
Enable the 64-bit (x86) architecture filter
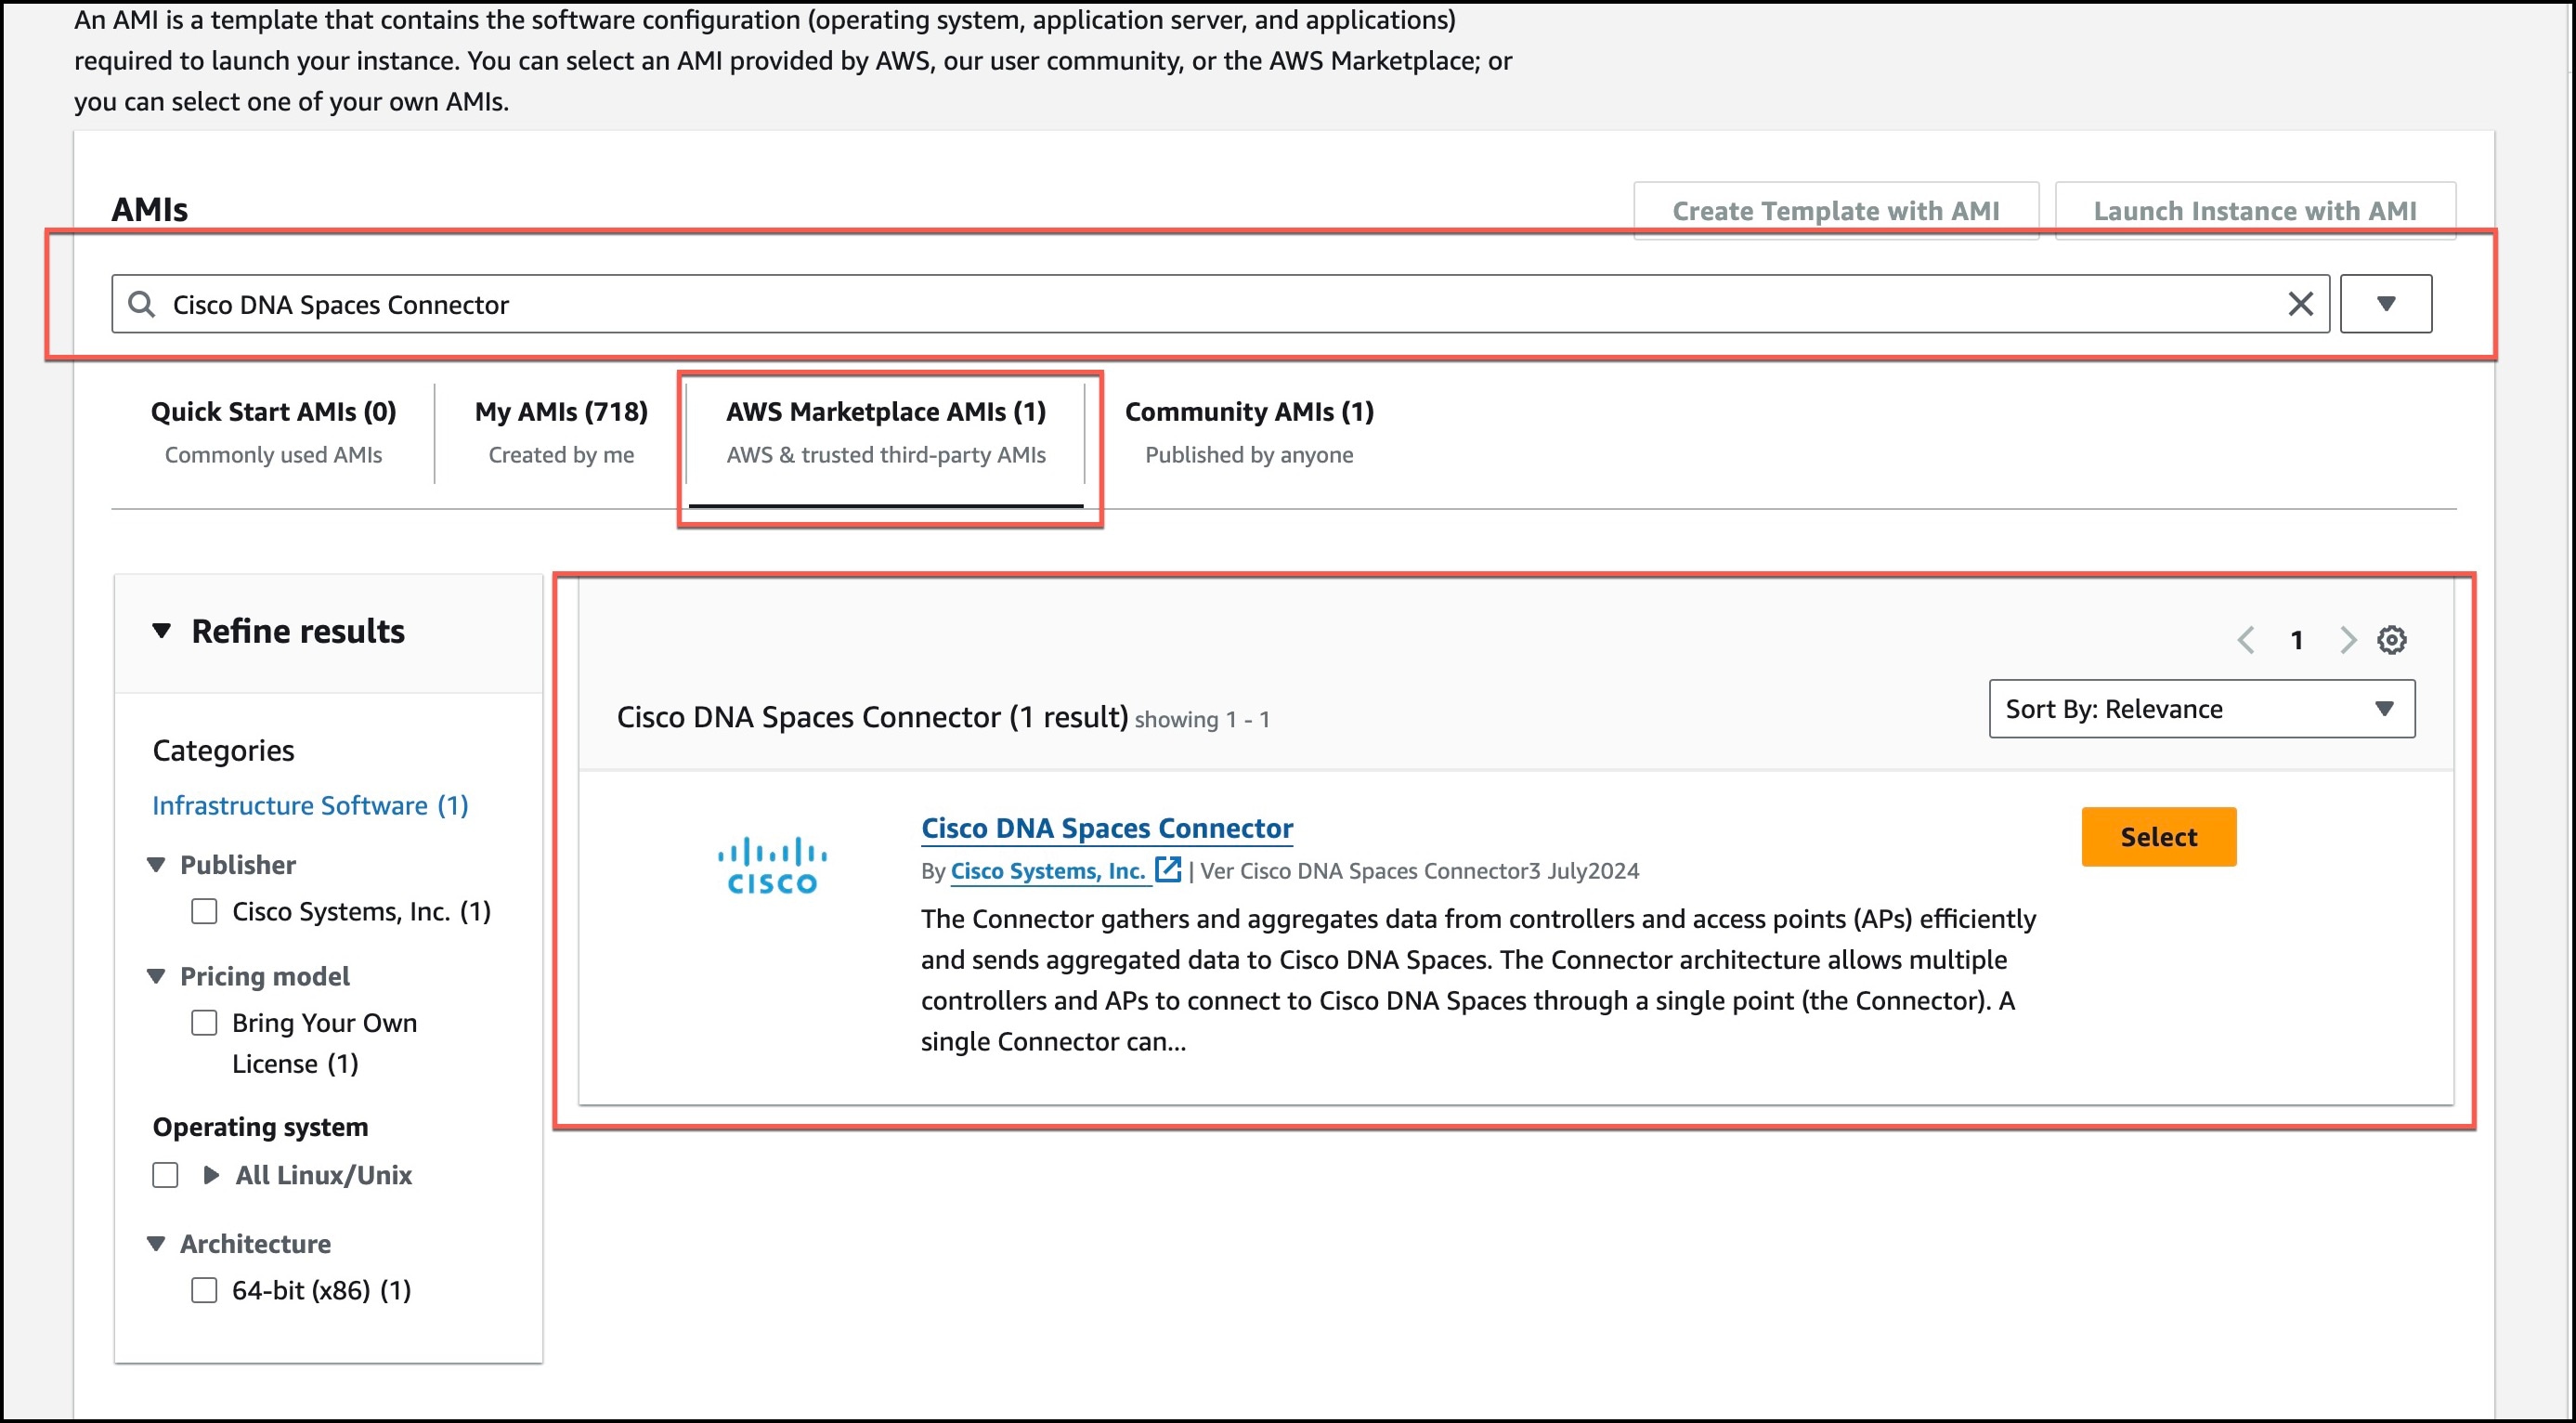coord(204,1289)
